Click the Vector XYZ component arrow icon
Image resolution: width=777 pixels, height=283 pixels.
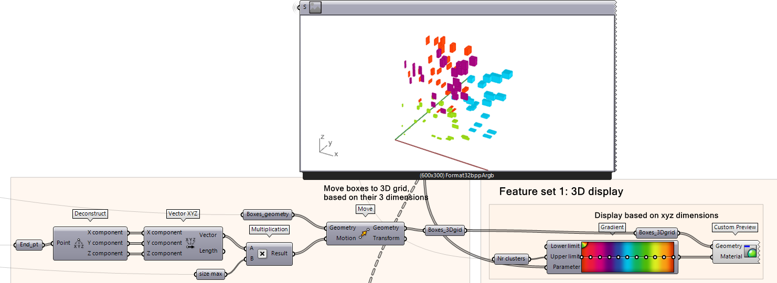(190, 243)
